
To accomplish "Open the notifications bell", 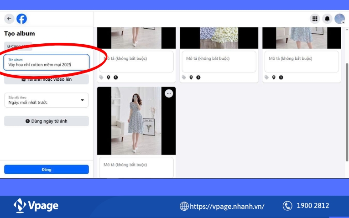I will click(327, 19).
